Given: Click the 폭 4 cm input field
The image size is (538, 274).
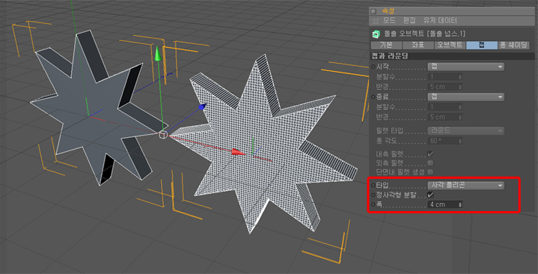Looking at the screenshot, I should (x=445, y=204).
